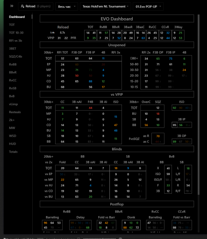Click the CO row ISO value 47
The width and height of the screenshot is (207, 239).
click(116, 125)
